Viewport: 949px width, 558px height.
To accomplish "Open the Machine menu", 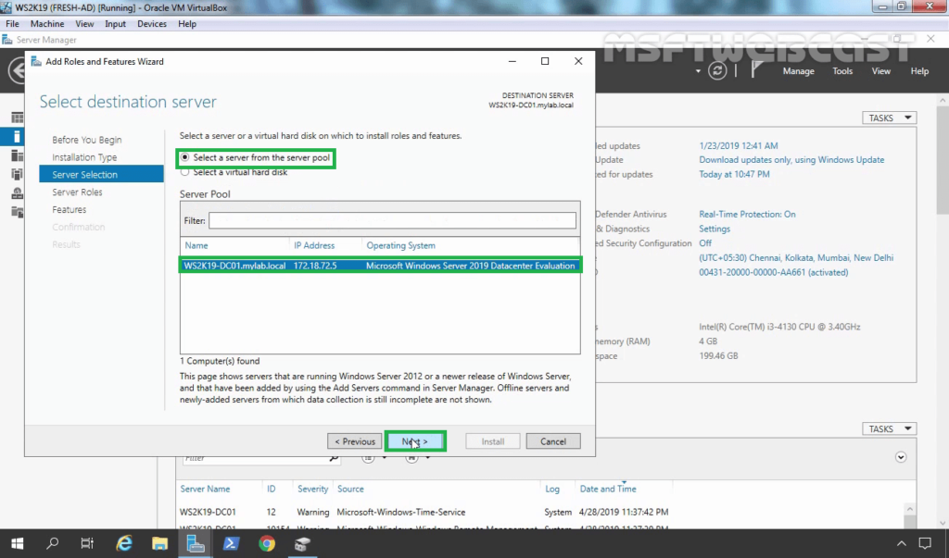I will 47,23.
